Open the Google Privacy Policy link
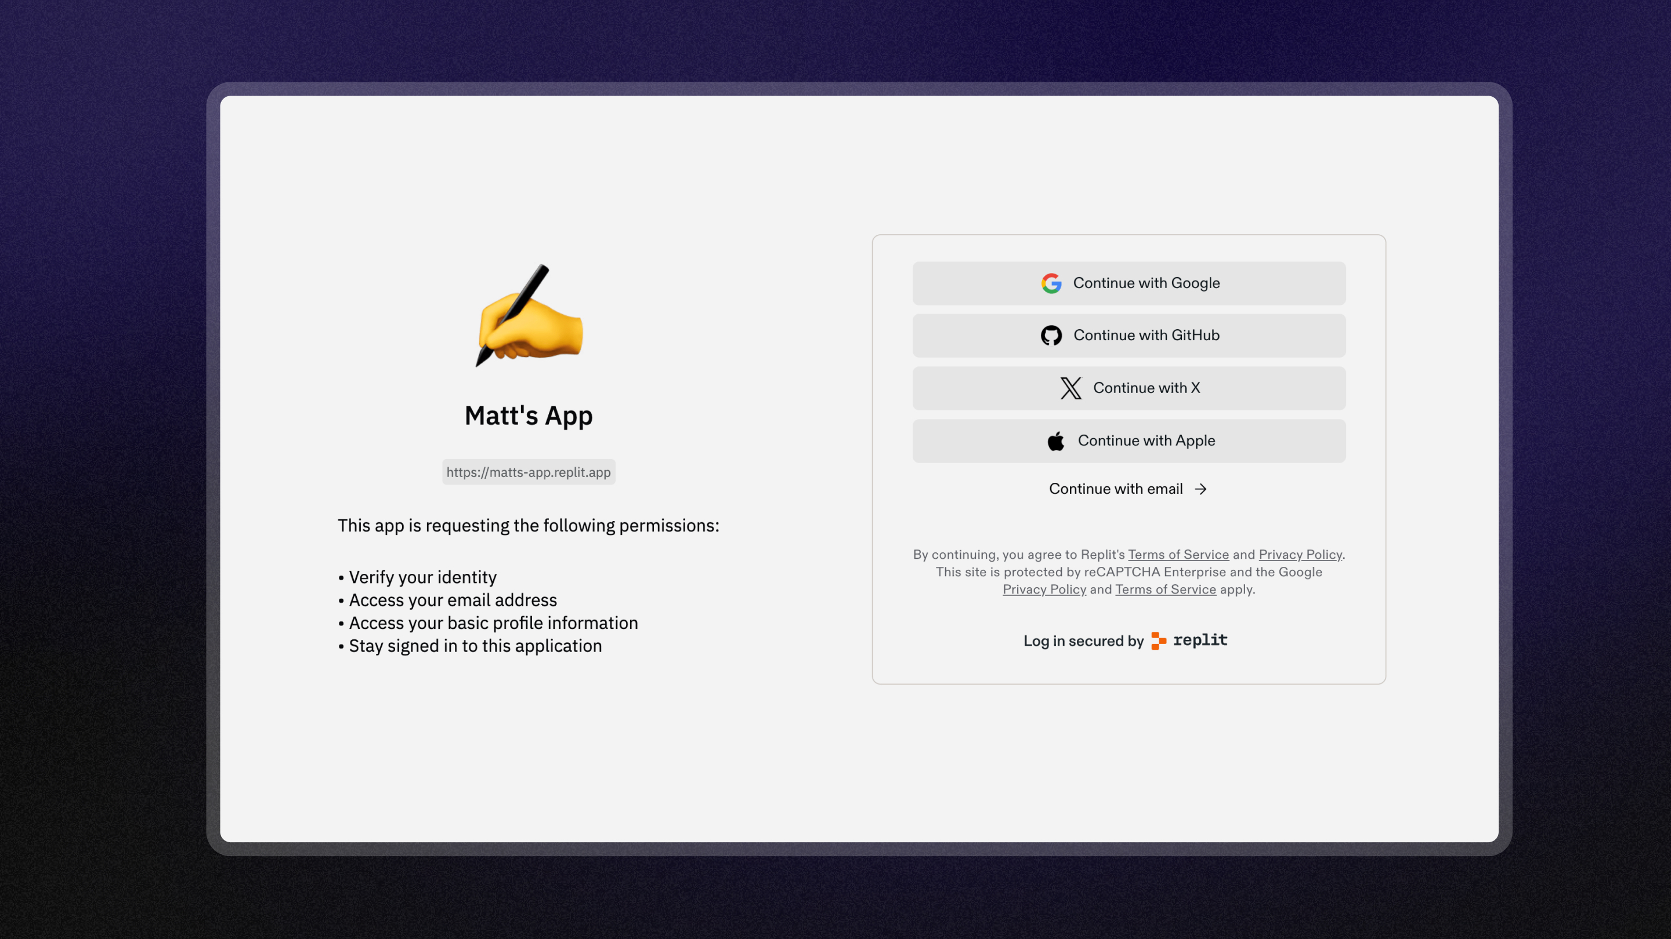Image resolution: width=1671 pixels, height=939 pixels. coord(1044,589)
